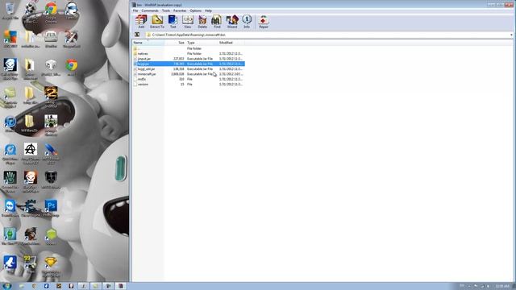The height and width of the screenshot is (290, 516).
Task: Sort the file list by Type column
Action: coord(202,43)
